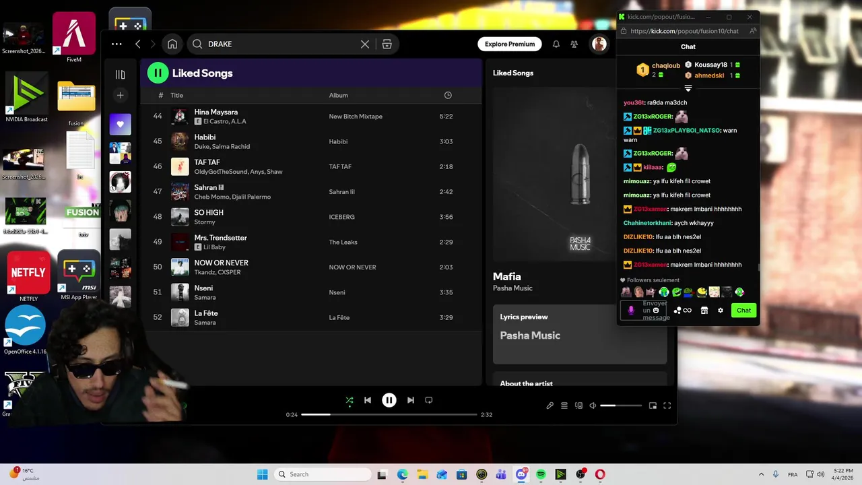The width and height of the screenshot is (862, 485).
Task: Open the Kick channel points bubbles icon
Action: pyautogui.click(x=677, y=311)
